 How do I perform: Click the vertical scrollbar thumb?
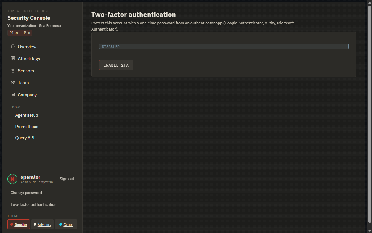click(370, 114)
